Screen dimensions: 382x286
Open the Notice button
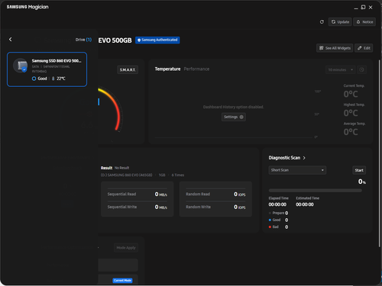[x=364, y=22]
